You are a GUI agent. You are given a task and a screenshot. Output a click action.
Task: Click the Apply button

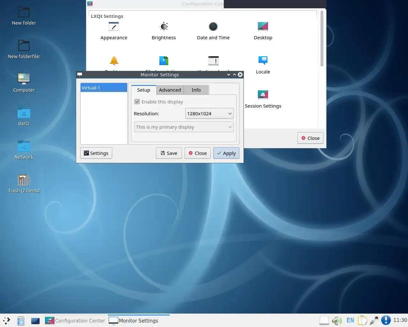point(226,153)
